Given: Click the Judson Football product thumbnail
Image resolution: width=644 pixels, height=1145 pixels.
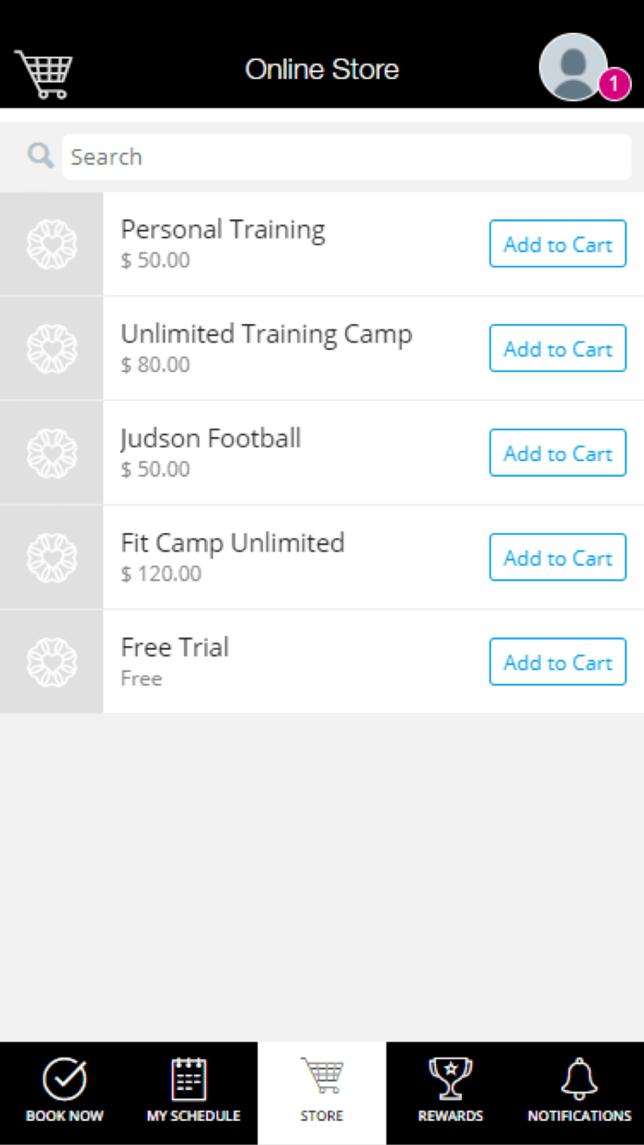Looking at the screenshot, I should [x=52, y=453].
